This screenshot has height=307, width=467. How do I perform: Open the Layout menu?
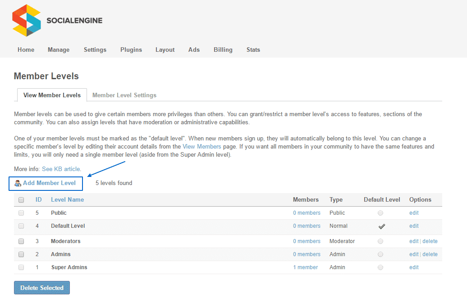pyautogui.click(x=165, y=50)
